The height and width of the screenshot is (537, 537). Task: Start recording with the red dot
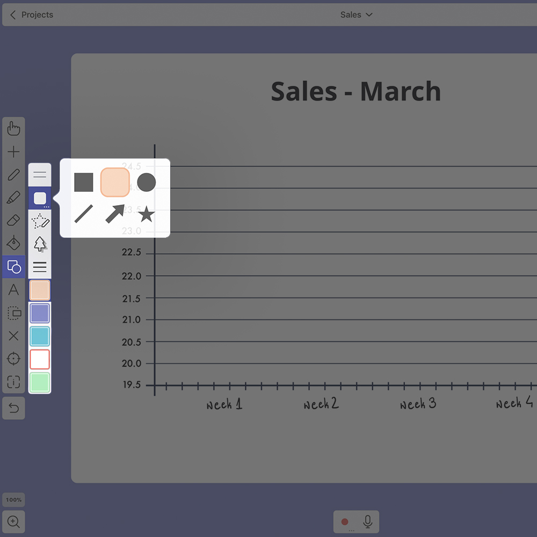345,521
